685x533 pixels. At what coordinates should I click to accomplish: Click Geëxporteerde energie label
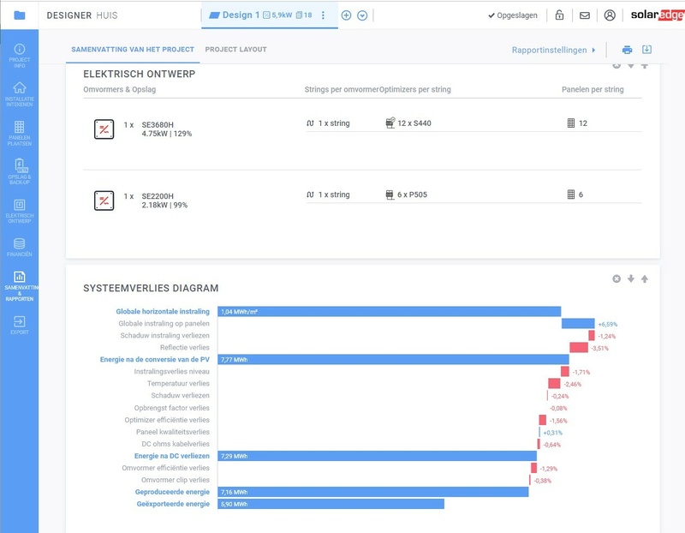tap(173, 504)
